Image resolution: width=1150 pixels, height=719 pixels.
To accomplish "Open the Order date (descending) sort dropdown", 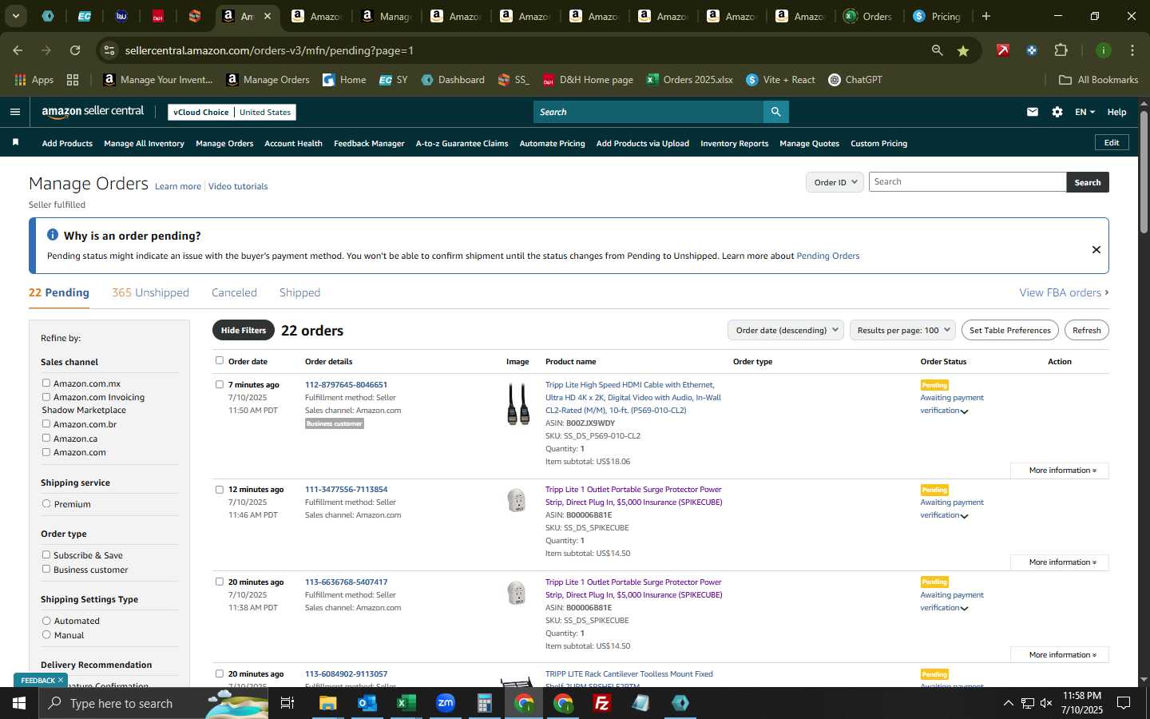I will (x=786, y=330).
